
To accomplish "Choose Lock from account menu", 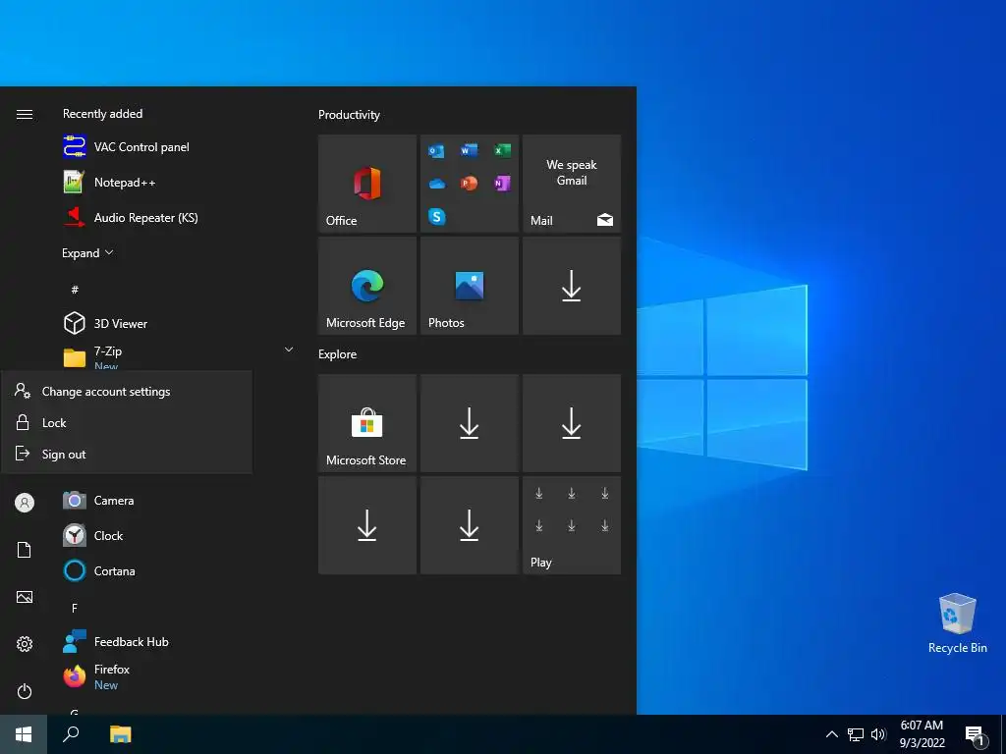I will point(127,422).
